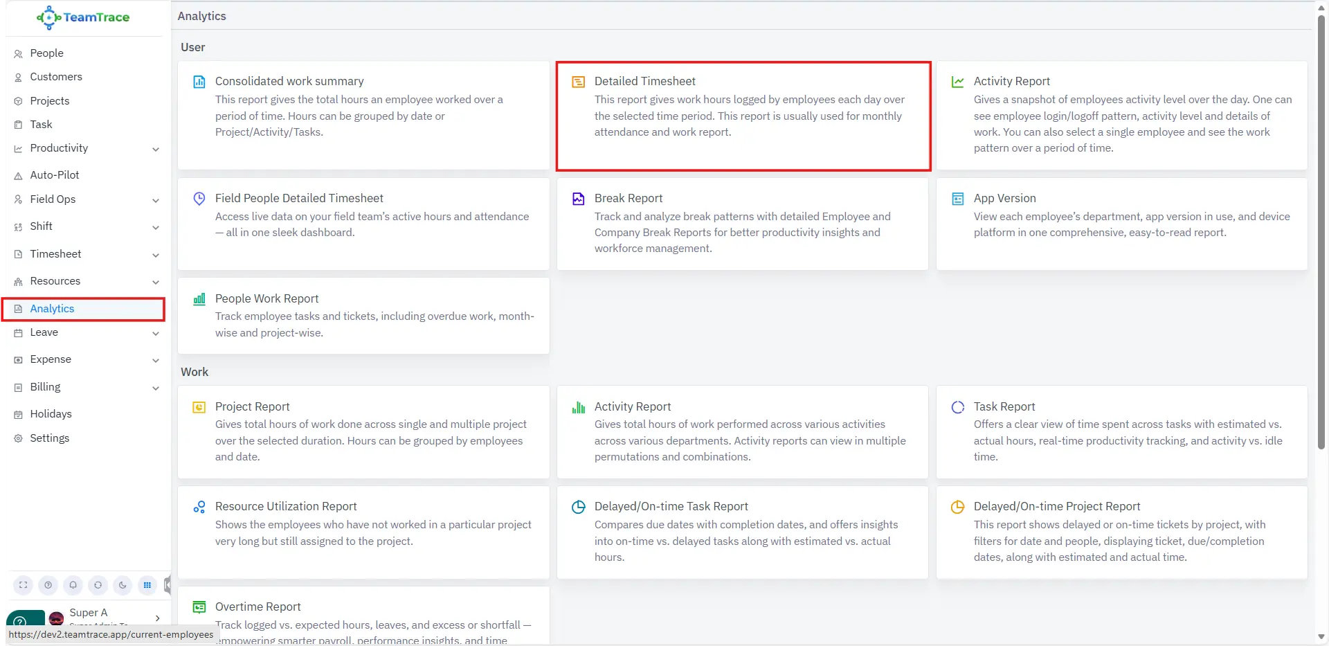Viewport: 1329px width, 646px height.
Task: Click the TeamTrace logo
Action: coord(84,17)
